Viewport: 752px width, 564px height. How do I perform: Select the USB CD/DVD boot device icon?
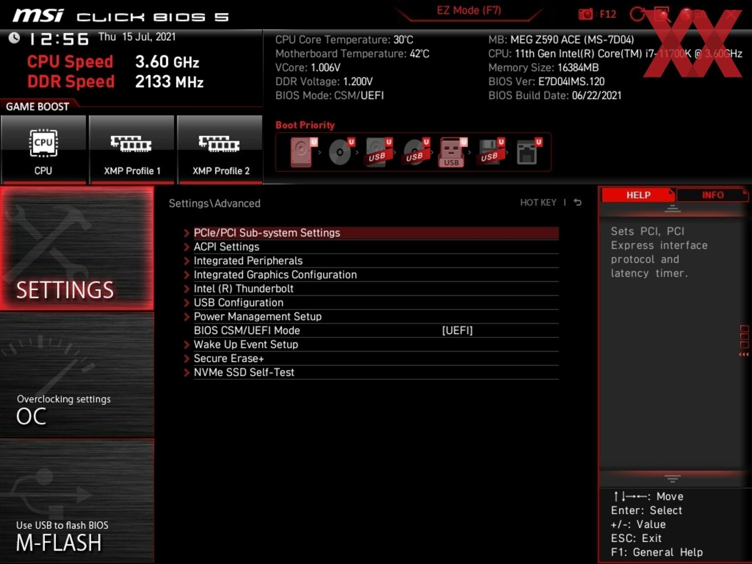[x=415, y=152]
